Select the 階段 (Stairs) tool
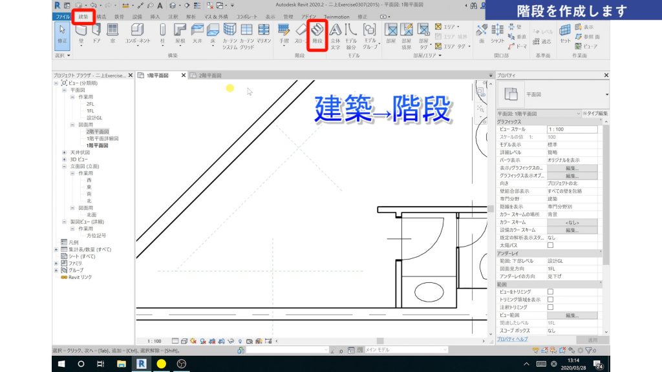Image resolution: width=662 pixels, height=372 pixels. coord(317,29)
